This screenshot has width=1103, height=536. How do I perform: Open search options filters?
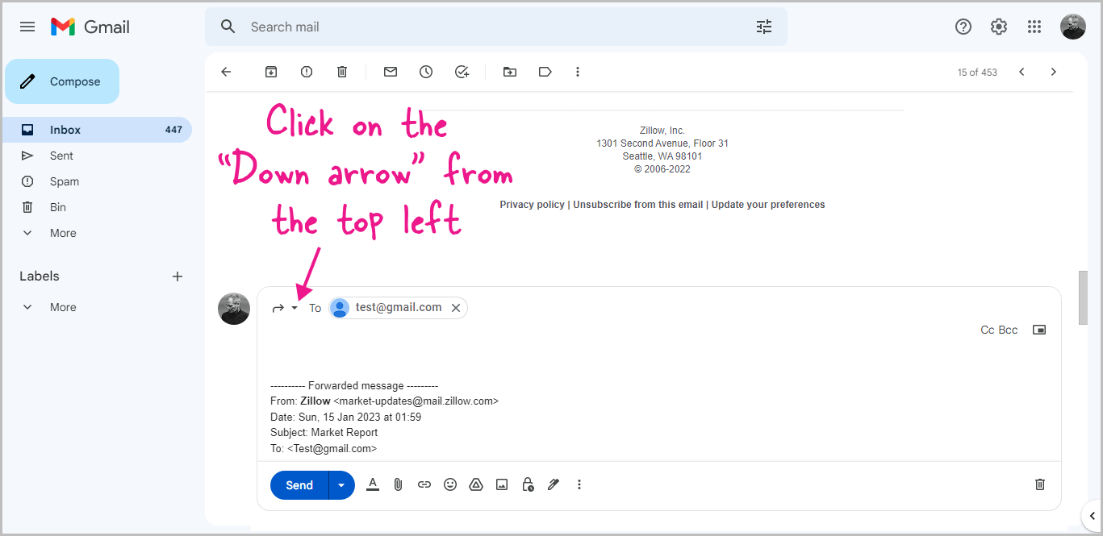tap(763, 27)
